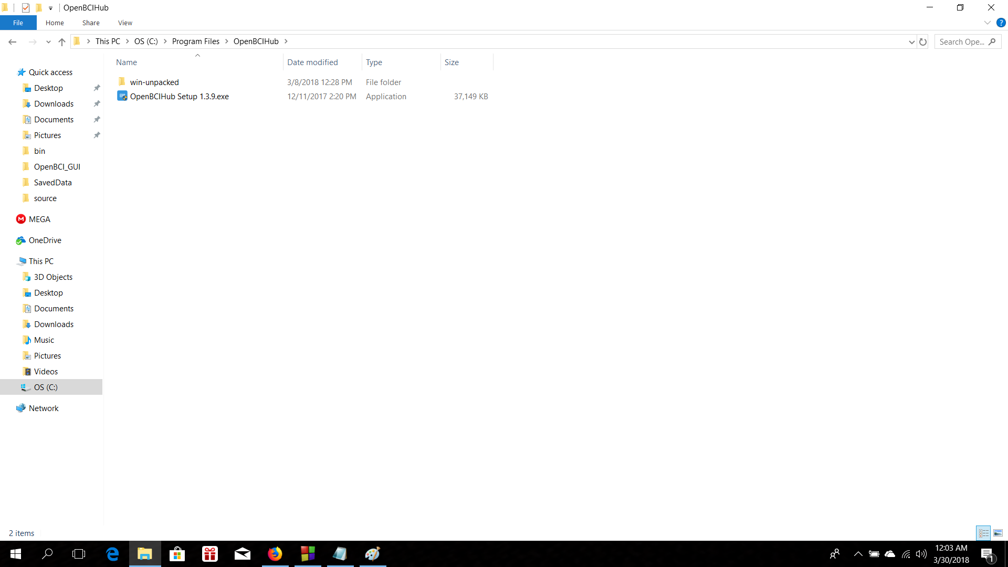Open Firefox from the taskbar
This screenshot has height=567, width=1008.
tap(275, 554)
